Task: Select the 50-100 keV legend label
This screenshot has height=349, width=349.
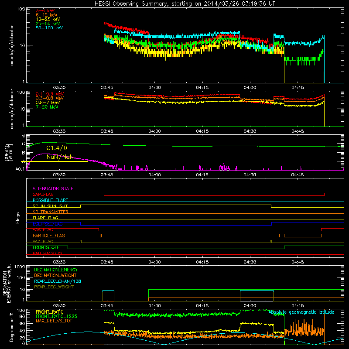Action: pyautogui.click(x=49, y=28)
